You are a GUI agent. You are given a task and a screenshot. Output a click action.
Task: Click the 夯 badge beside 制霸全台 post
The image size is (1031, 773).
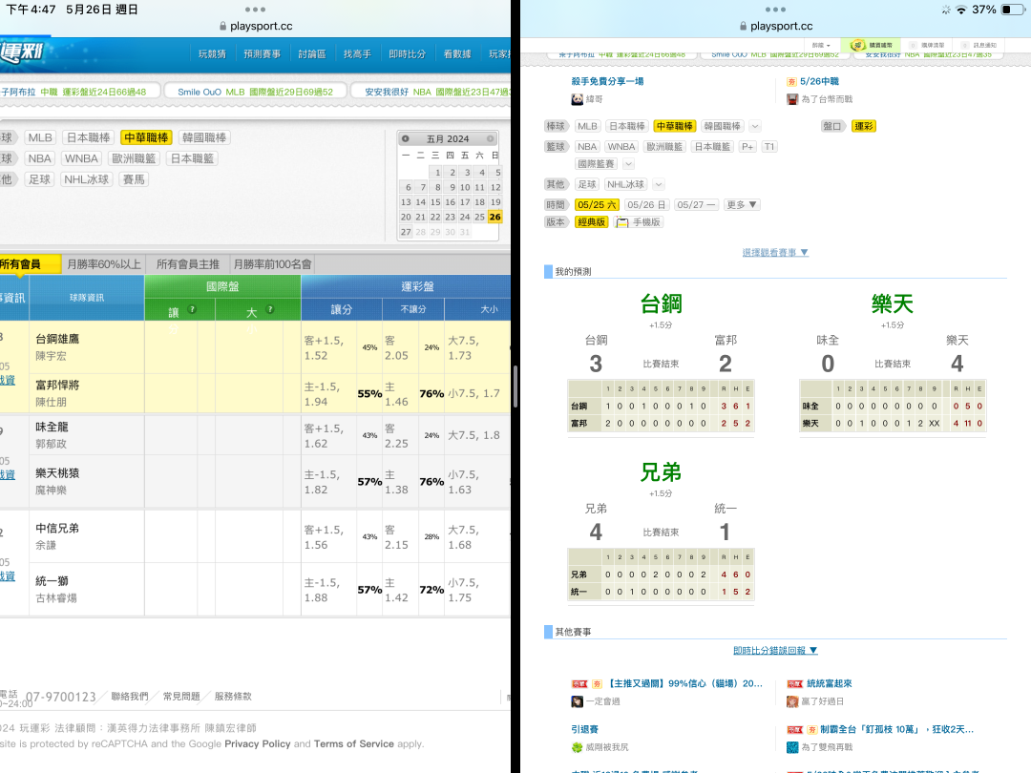point(812,730)
